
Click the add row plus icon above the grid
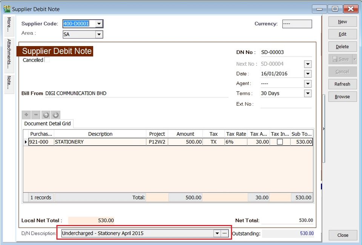click(x=26, y=115)
